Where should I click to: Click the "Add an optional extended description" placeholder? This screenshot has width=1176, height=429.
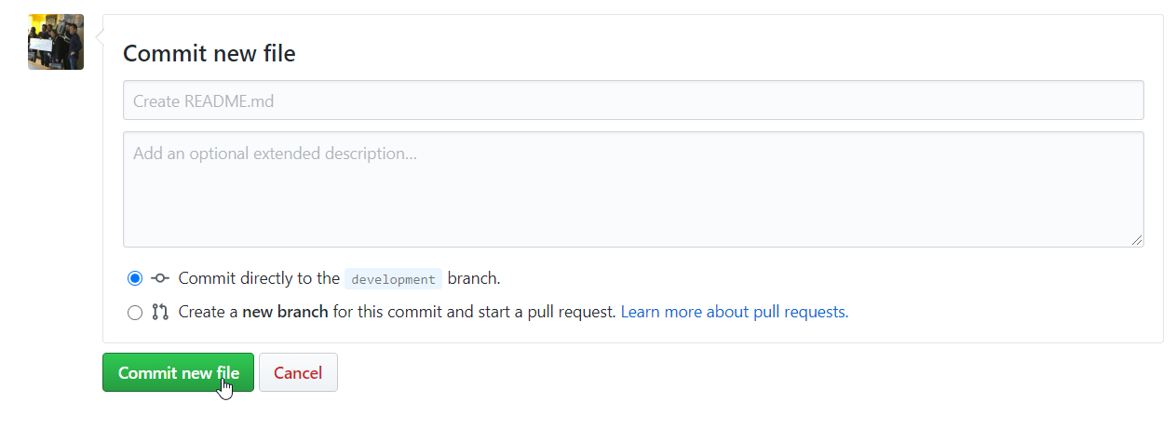(275, 153)
